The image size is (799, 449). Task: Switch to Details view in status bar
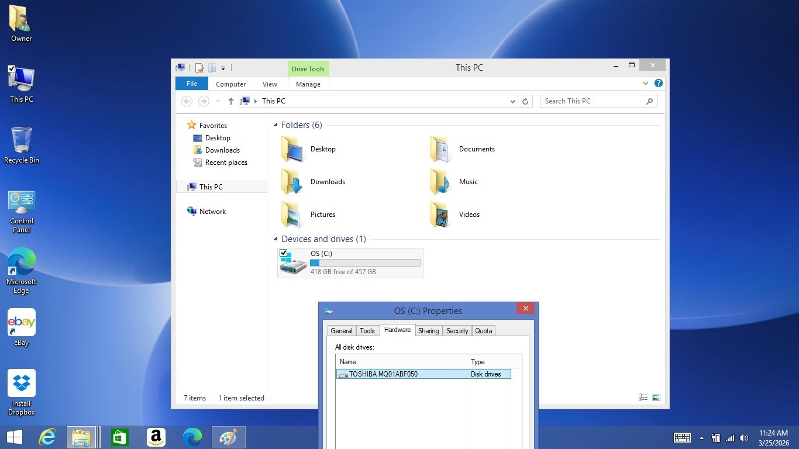coord(643,398)
